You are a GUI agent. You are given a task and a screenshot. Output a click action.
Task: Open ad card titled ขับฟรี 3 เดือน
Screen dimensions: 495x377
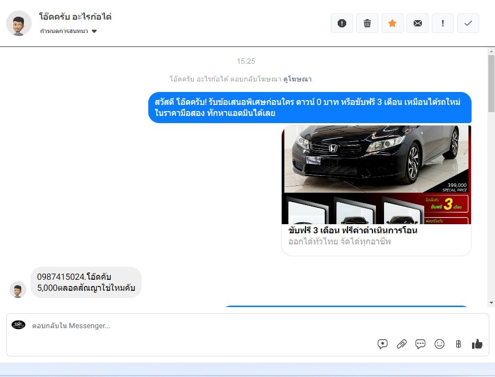353,230
